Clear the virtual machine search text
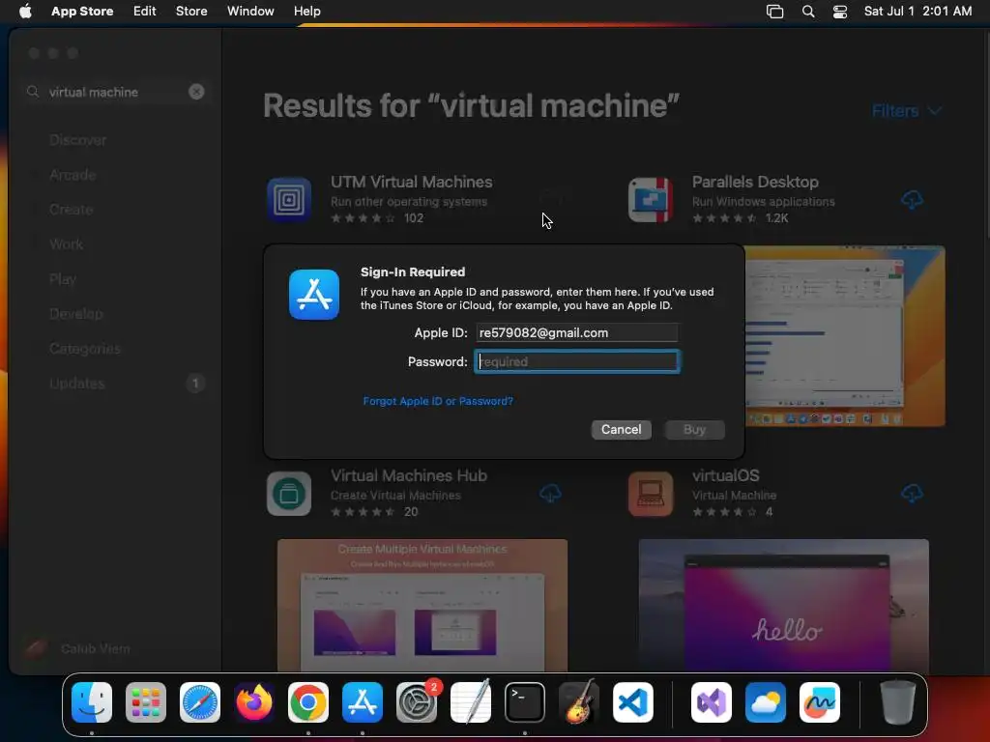Screen dimensions: 990x742 196,92
